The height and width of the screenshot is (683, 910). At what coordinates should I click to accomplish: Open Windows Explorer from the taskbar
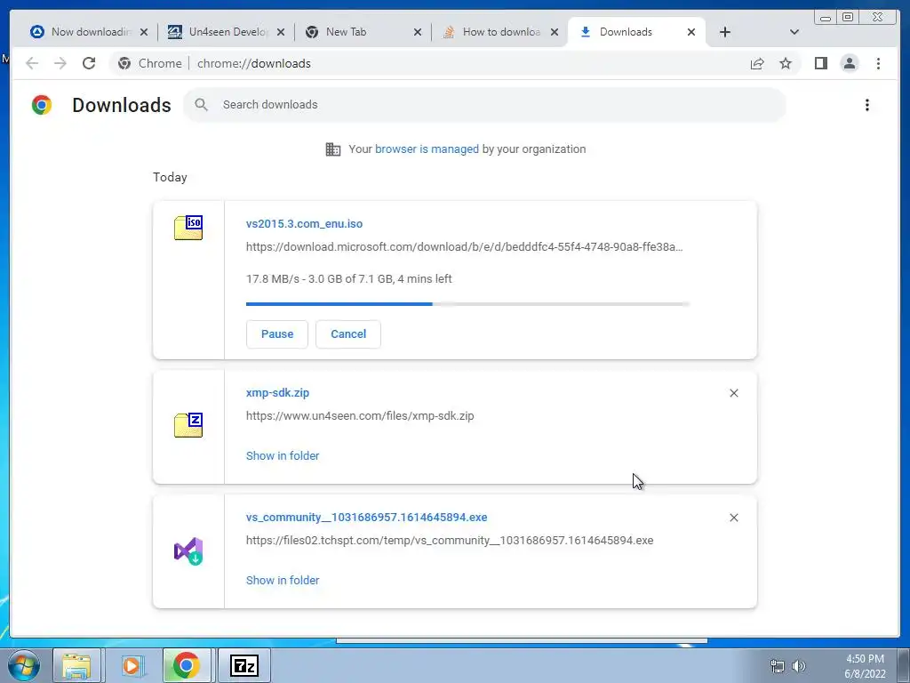pyautogui.click(x=76, y=665)
